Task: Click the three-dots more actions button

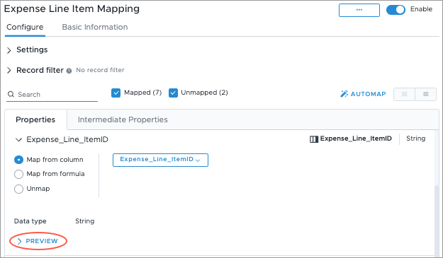Action: 359,10
